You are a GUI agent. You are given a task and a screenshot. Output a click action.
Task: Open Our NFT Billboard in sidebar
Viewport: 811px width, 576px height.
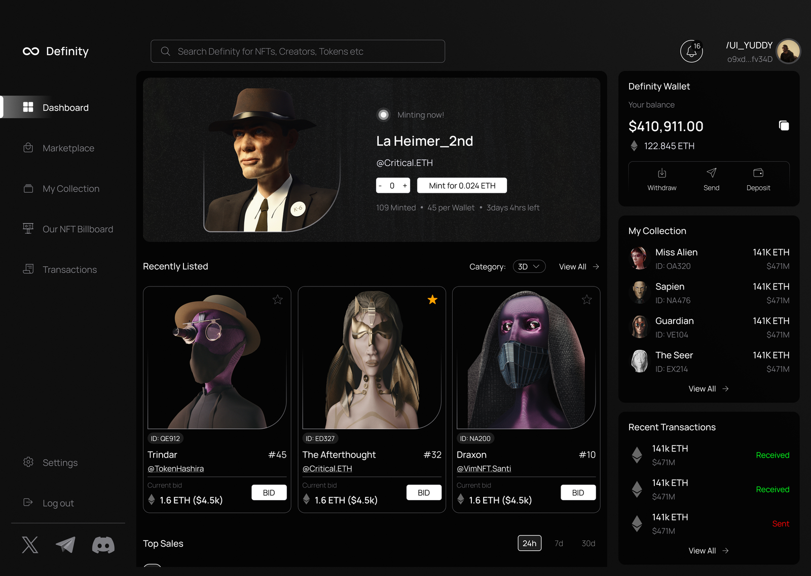coord(68,229)
